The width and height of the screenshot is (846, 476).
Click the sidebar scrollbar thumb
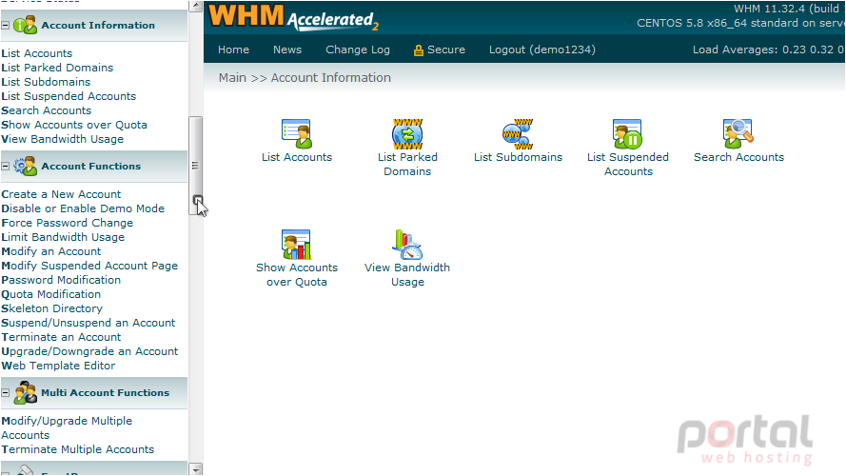[195, 166]
